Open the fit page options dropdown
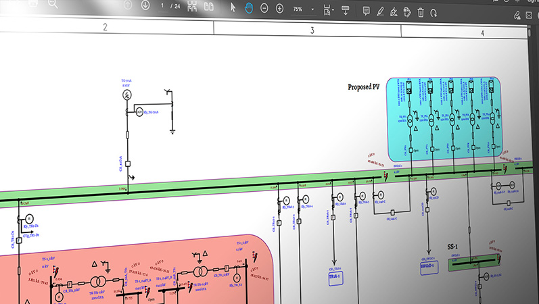Screen dimensions: 539x304 click(x=328, y=10)
